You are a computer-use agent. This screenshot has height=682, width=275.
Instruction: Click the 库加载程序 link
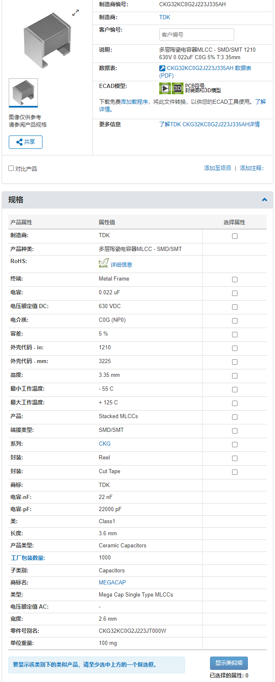[134, 102]
